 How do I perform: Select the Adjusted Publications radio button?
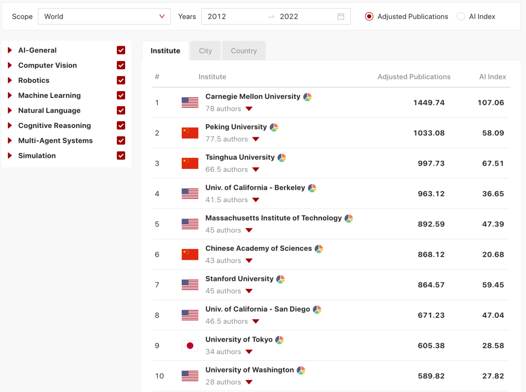(369, 17)
